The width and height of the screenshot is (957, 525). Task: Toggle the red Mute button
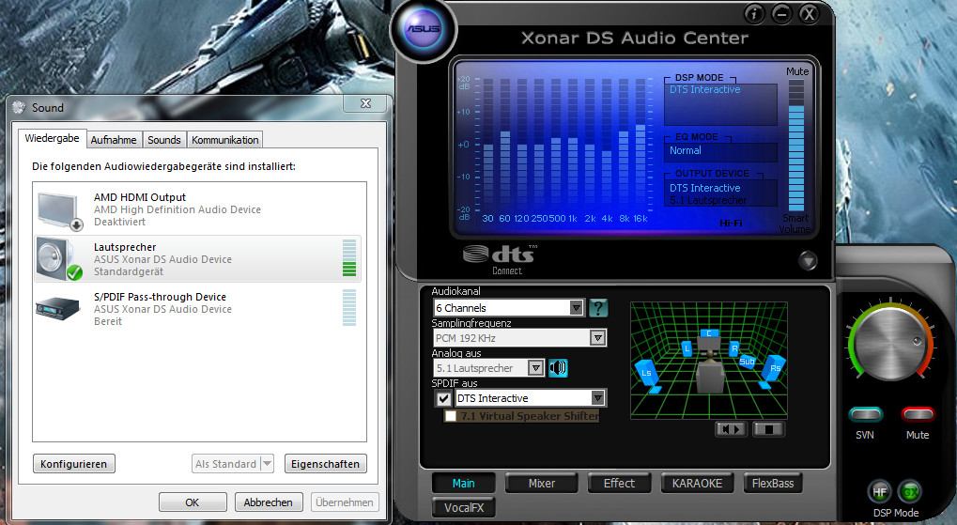click(918, 415)
